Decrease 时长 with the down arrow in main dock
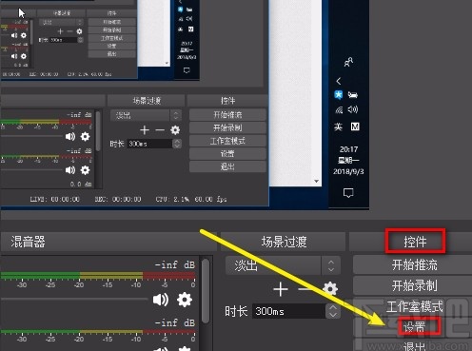The height and width of the screenshot is (351, 472). tap(332, 315)
